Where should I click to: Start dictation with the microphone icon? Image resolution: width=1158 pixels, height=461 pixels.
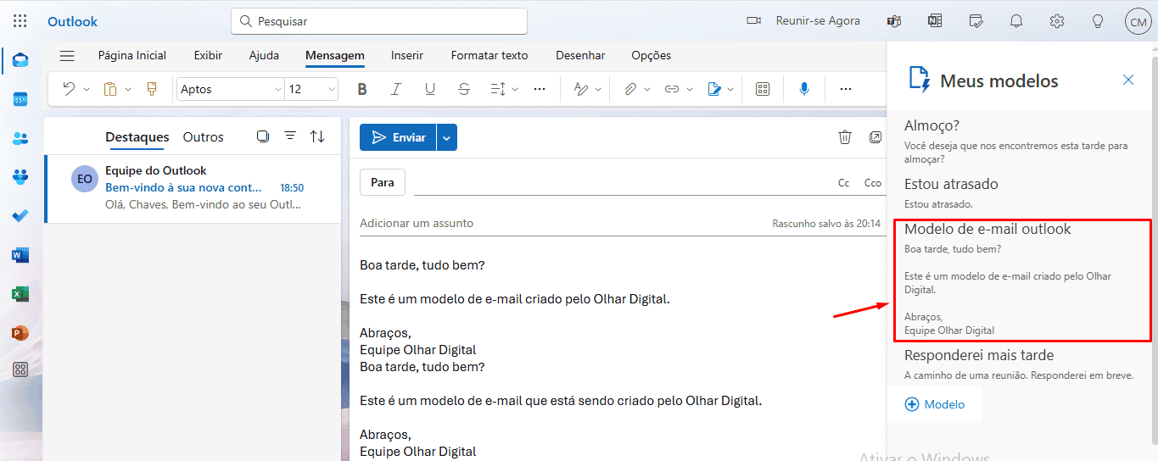point(803,89)
